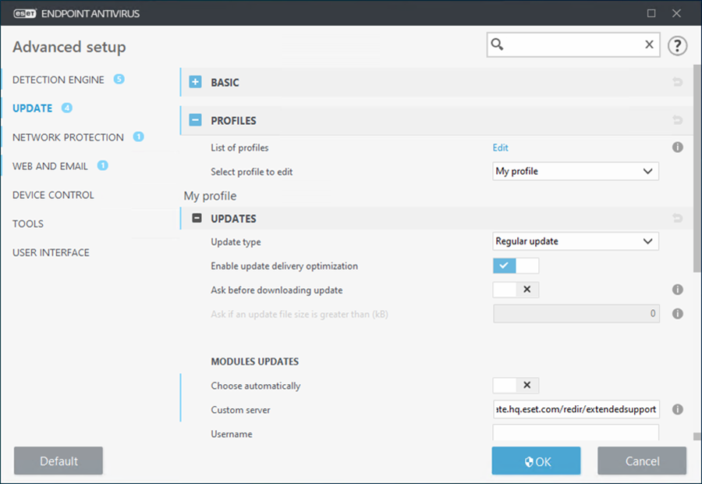Open the info icon next to List of profiles

(x=678, y=147)
